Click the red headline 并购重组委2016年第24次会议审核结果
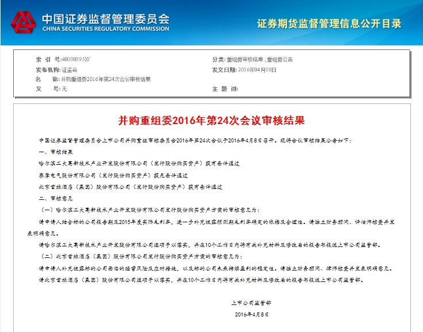The image size is (423, 332). pyautogui.click(x=211, y=121)
